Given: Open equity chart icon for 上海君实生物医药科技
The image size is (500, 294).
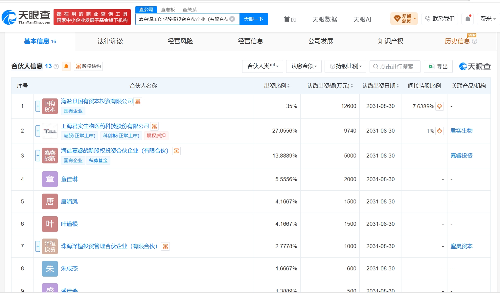Looking at the screenshot, I should (x=154, y=126).
